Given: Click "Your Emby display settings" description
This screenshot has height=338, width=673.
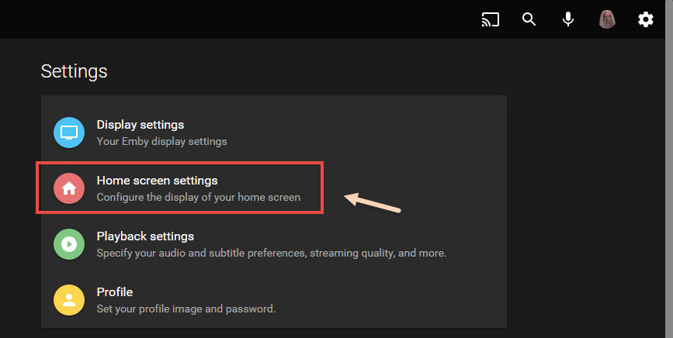Looking at the screenshot, I should tap(161, 142).
